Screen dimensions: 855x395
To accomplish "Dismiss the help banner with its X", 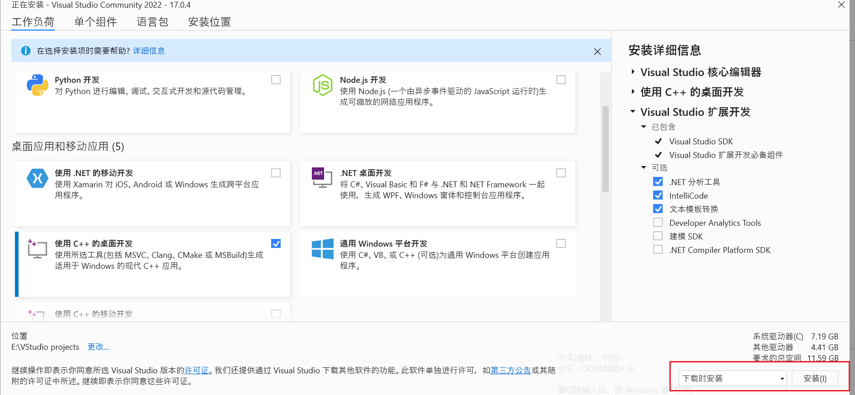I will coord(597,52).
